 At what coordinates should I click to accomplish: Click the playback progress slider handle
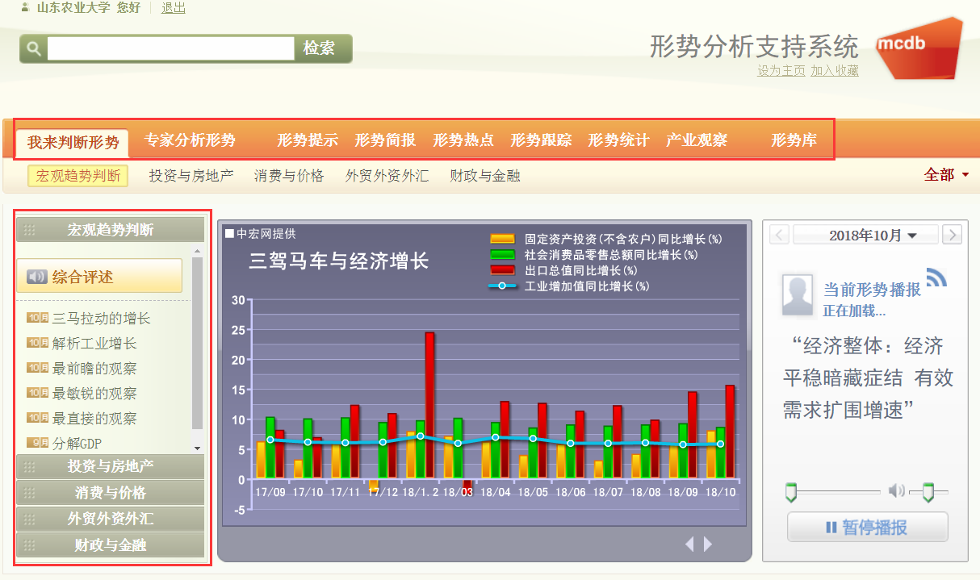coord(791,491)
